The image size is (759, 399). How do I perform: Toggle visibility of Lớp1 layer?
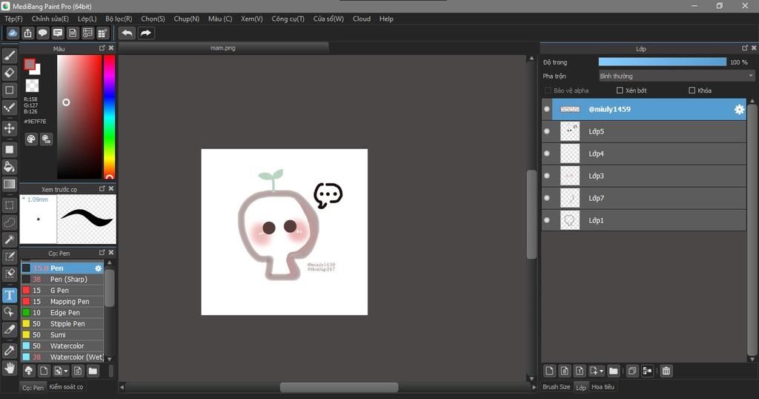(547, 220)
